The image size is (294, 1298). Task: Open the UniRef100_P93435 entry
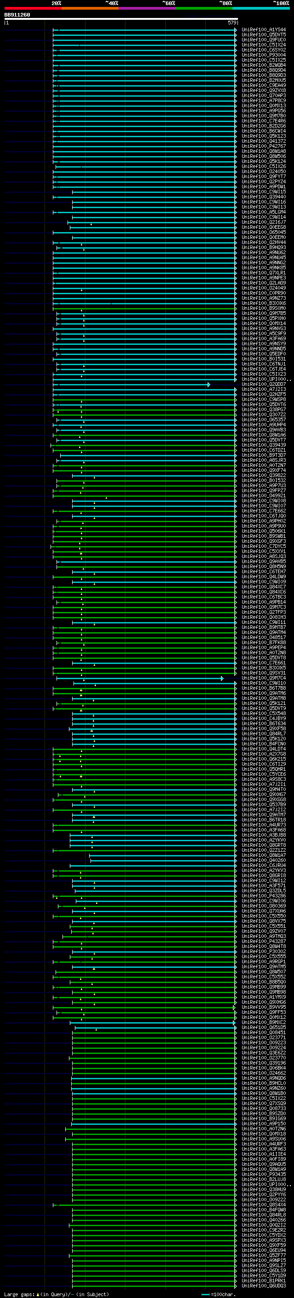pos(263,1175)
